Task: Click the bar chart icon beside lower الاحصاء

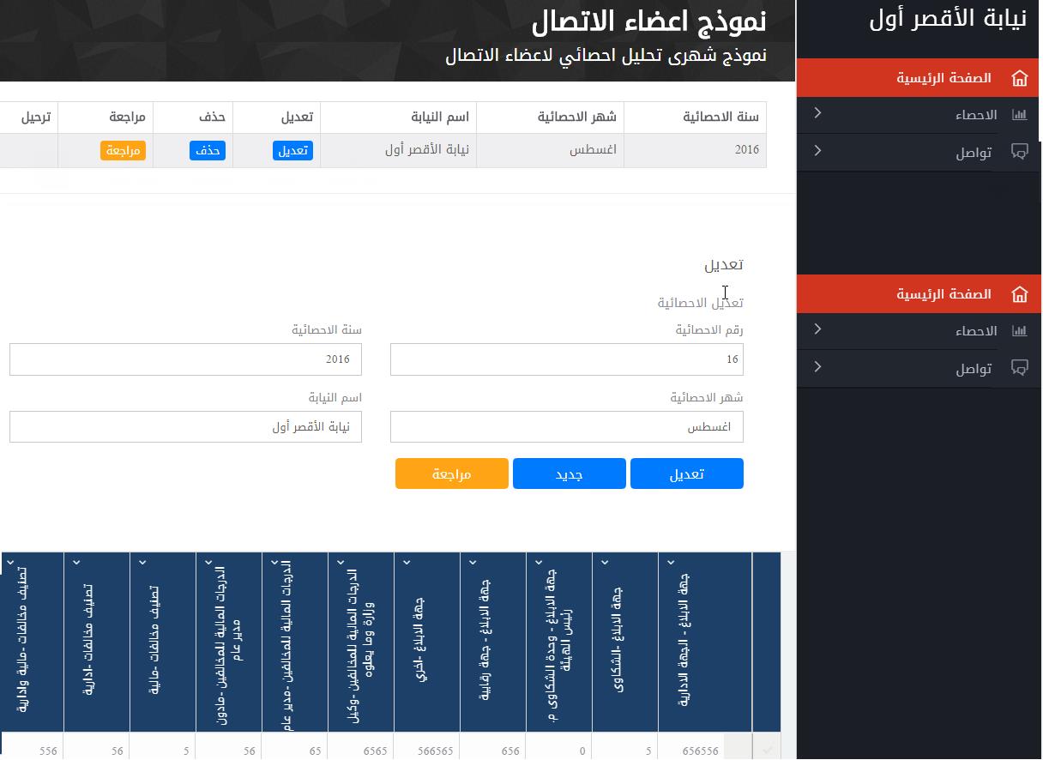Action: coord(1019,331)
